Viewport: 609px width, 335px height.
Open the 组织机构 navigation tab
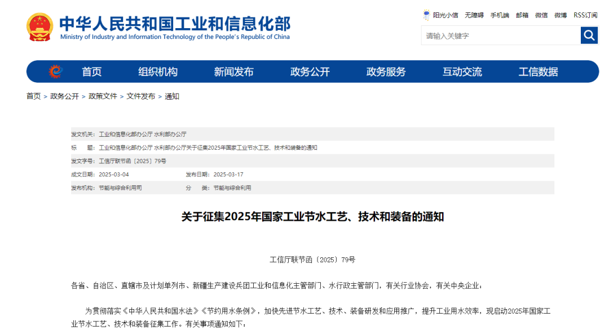click(158, 72)
